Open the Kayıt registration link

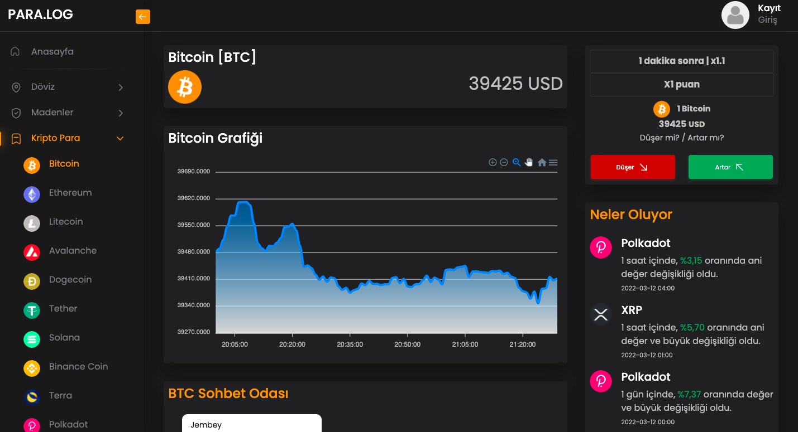pos(769,8)
